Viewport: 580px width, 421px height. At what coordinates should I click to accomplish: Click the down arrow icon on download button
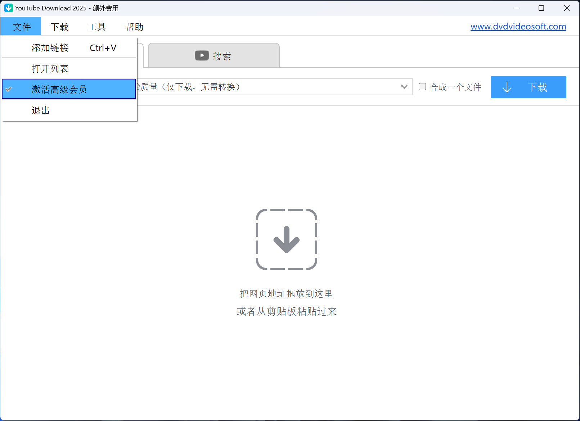click(x=507, y=87)
